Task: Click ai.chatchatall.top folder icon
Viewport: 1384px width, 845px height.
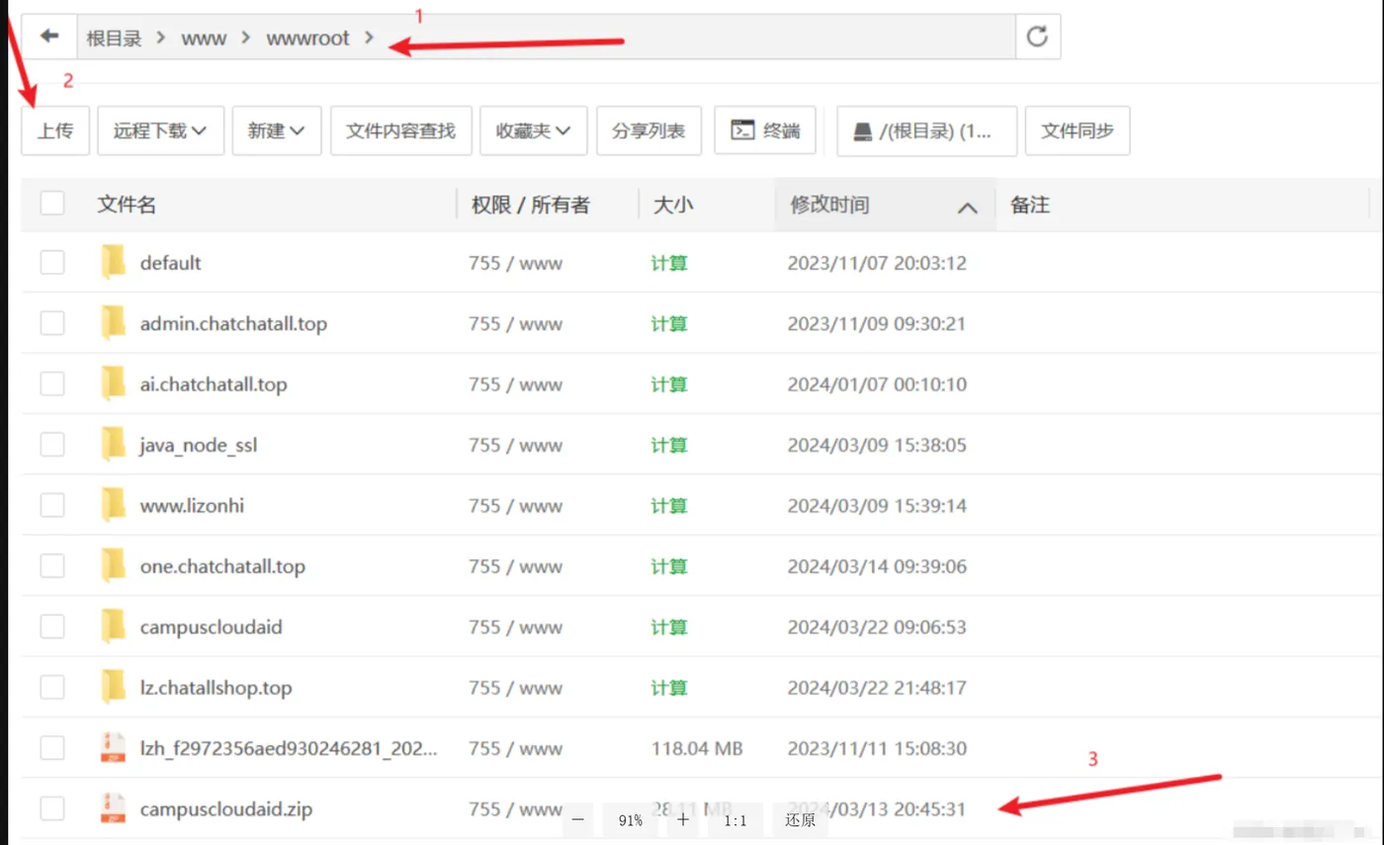Action: click(x=114, y=383)
